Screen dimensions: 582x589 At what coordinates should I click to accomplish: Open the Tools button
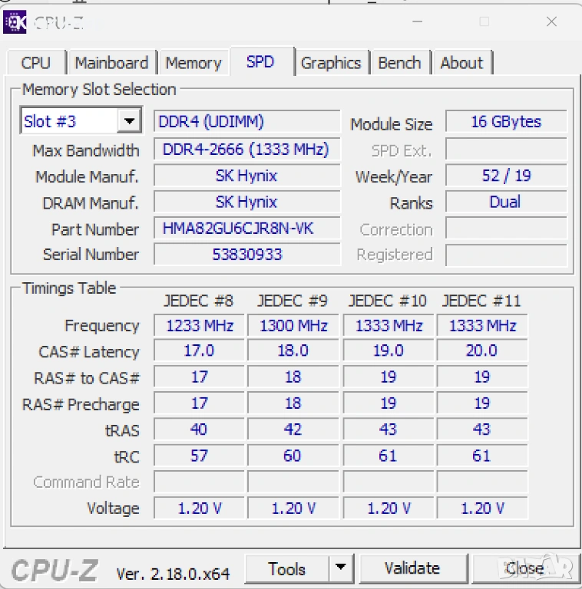pyautogui.click(x=287, y=569)
